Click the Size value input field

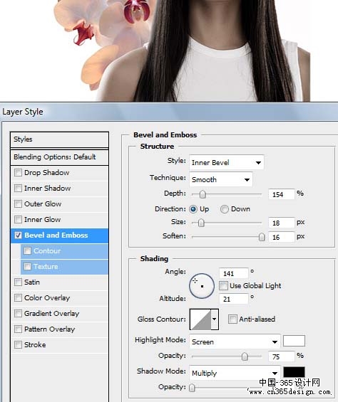tap(282, 223)
